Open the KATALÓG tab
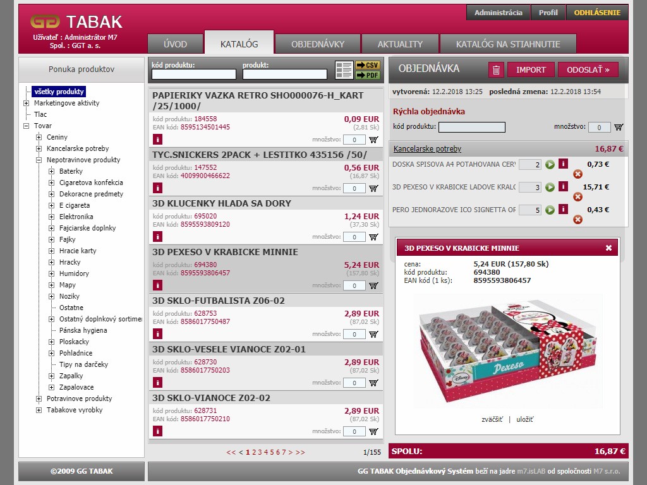This screenshot has width=647, height=485. click(x=239, y=42)
